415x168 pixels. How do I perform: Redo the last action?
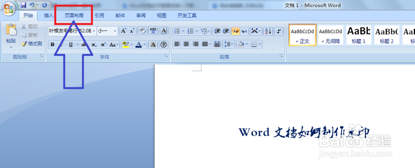(45, 5)
